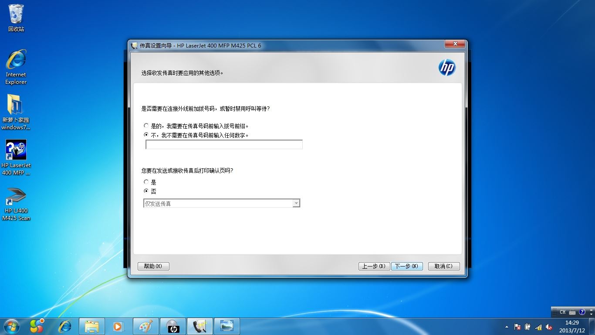This screenshot has height=335, width=595.
Task: Click the Show Desktop strip at taskbar end
Action: tap(592, 326)
